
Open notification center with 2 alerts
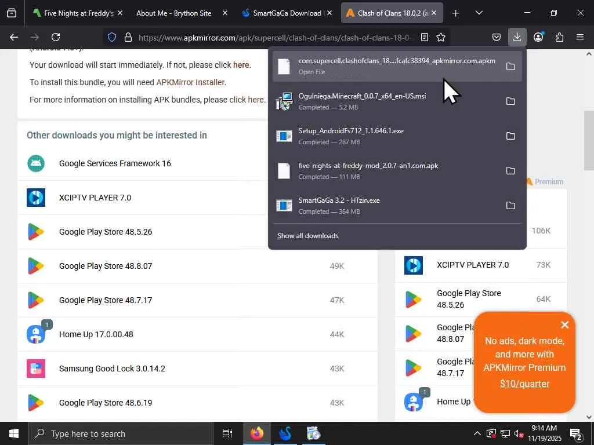coord(576,434)
